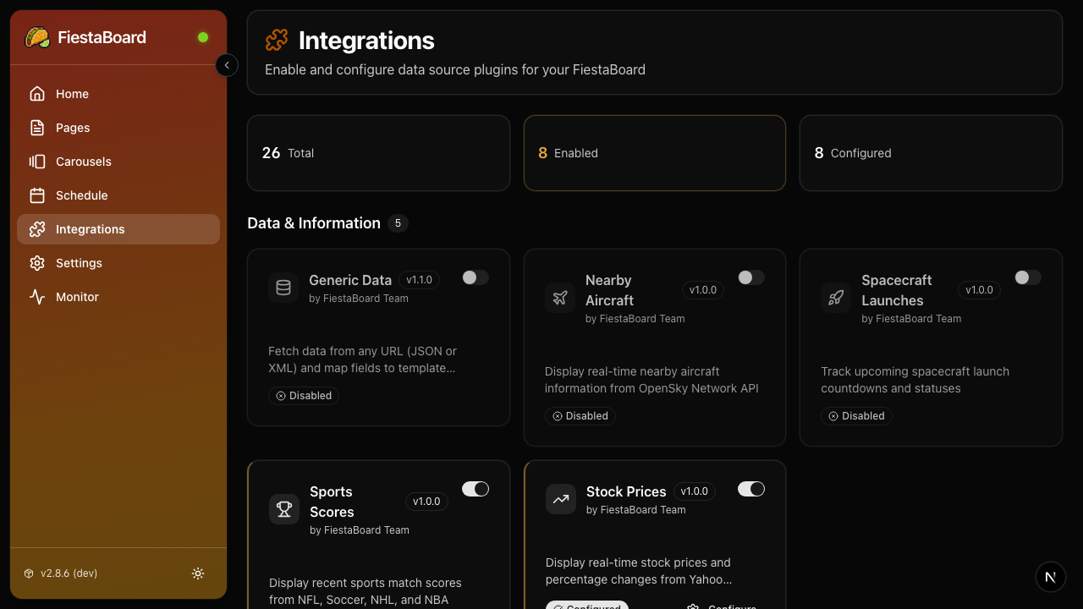Enable the Generic Data plugin toggle
The width and height of the screenshot is (1083, 609).
[x=476, y=277]
